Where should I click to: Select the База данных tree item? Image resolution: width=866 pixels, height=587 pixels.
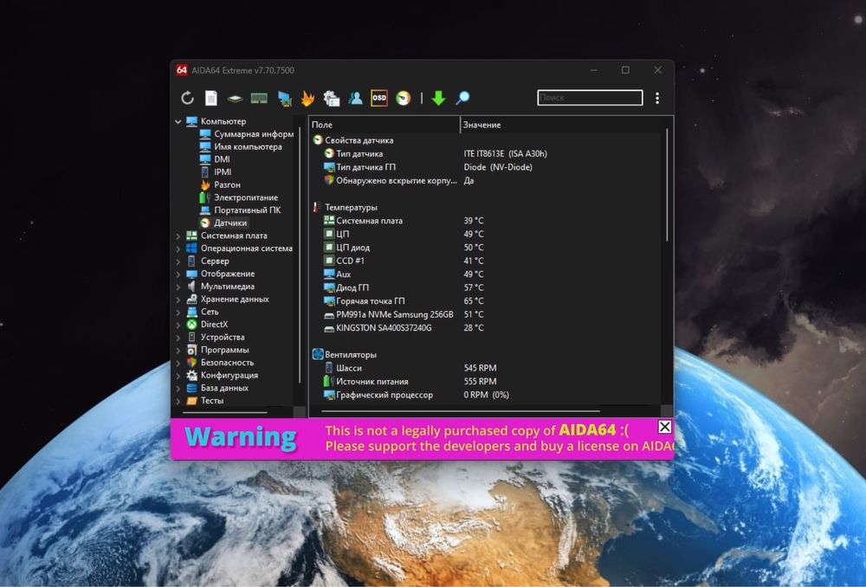tap(217, 388)
